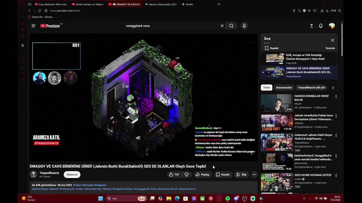Screen dimensions: 362x203
Task: Play HANSUO BOMBALAR HEDEF BULUR thumbnail
Action: click(x=277, y=103)
